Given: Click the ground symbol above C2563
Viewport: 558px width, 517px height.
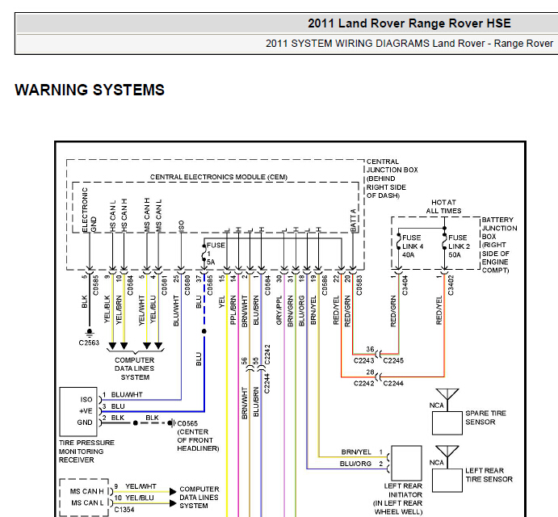Looking at the screenshot, I should (90, 333).
